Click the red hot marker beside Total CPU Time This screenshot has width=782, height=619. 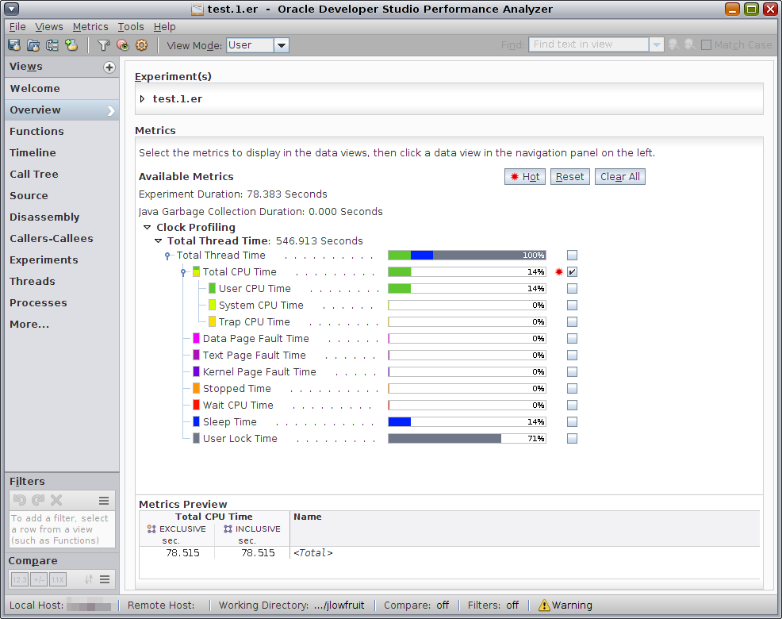tap(559, 272)
